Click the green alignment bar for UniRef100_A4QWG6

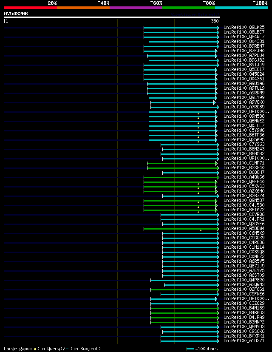pyautogui.click(x=181, y=178)
